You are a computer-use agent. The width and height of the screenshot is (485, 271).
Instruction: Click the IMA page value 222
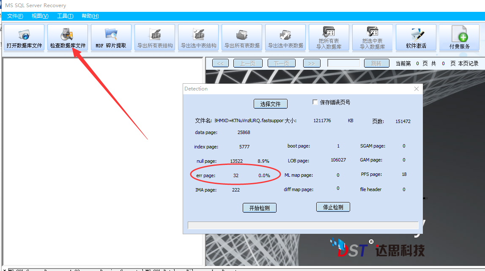point(236,190)
